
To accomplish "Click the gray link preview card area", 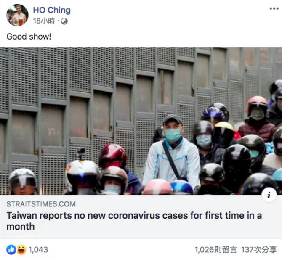I will (x=141, y=217).
